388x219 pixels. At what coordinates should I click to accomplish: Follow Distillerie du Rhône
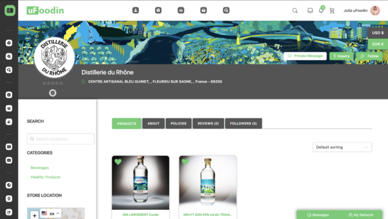369,56
